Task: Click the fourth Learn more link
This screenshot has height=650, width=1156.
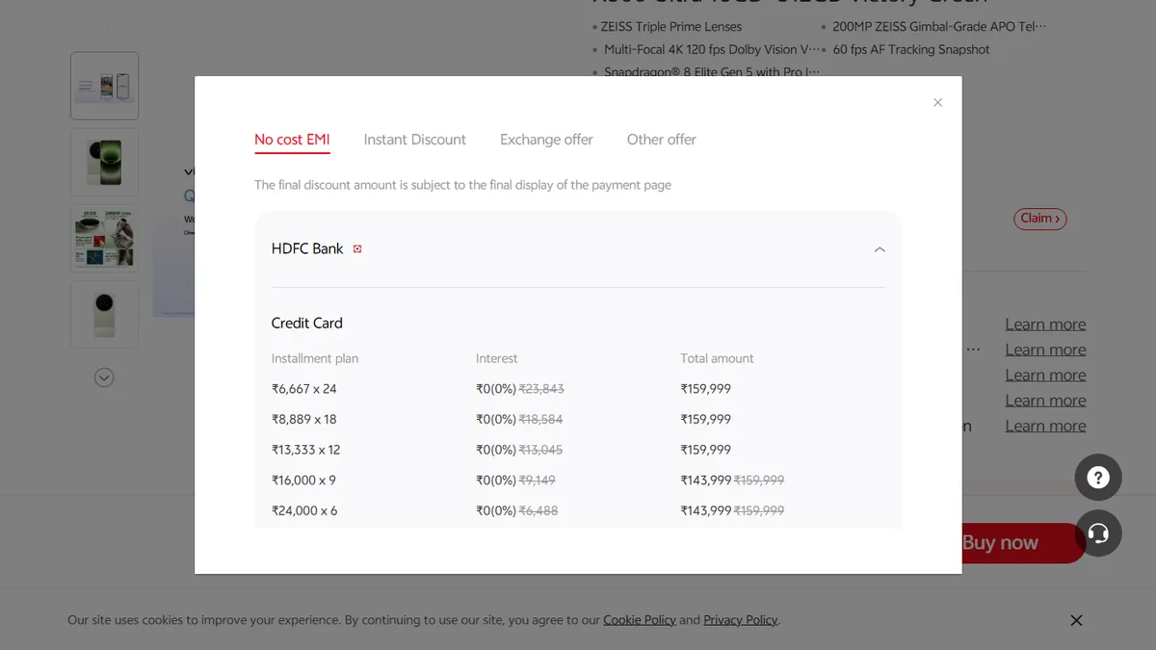Action: pyautogui.click(x=1045, y=401)
